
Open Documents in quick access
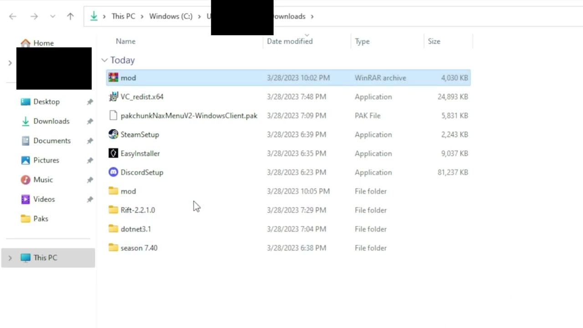[x=52, y=141]
